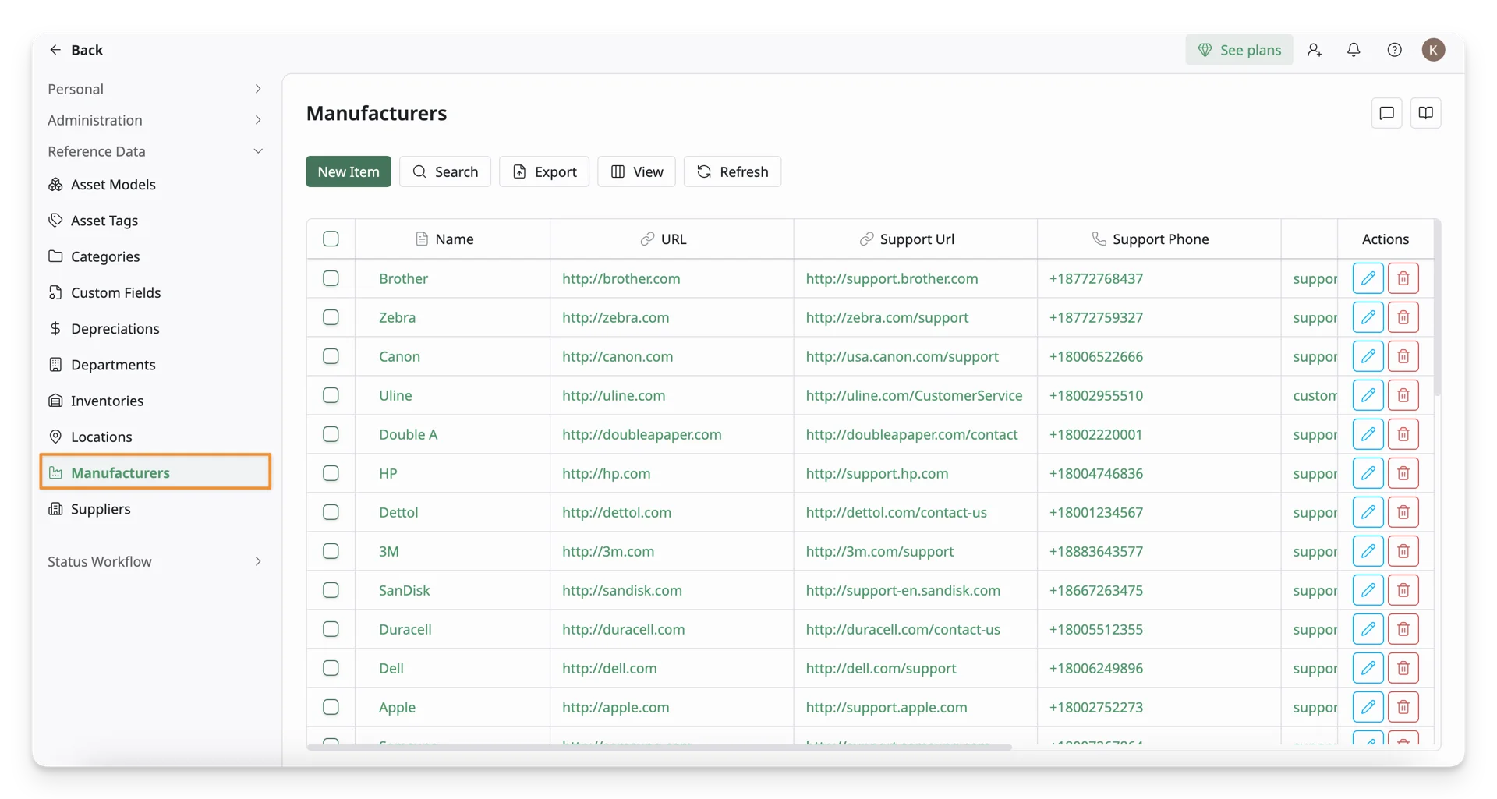Open the notifications bell
The image size is (1497, 799).
(x=1354, y=50)
